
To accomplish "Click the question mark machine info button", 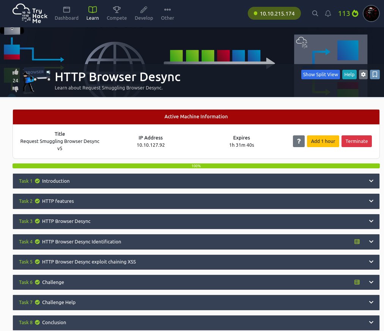I will click(x=299, y=141).
